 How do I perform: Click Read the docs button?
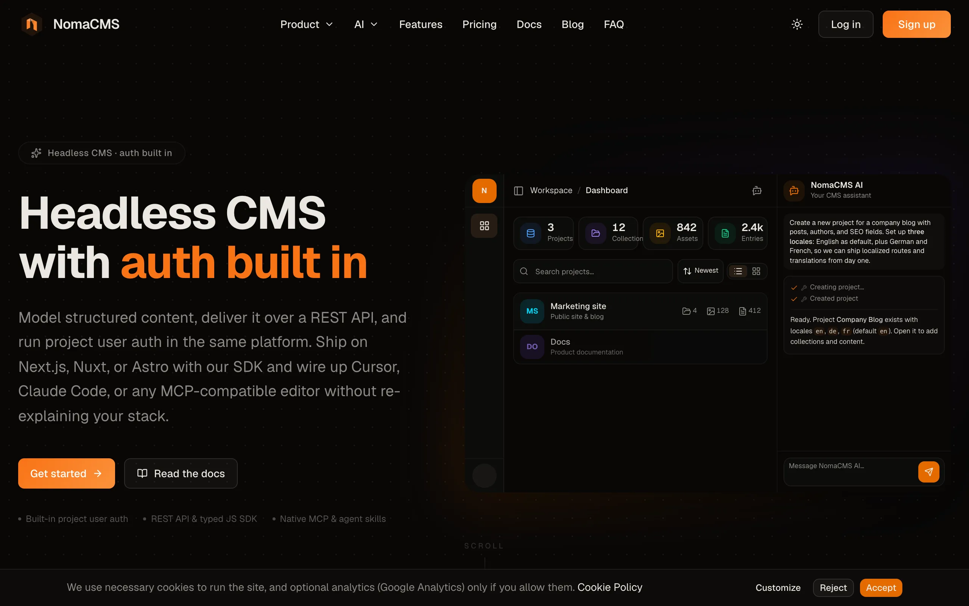[x=181, y=473]
